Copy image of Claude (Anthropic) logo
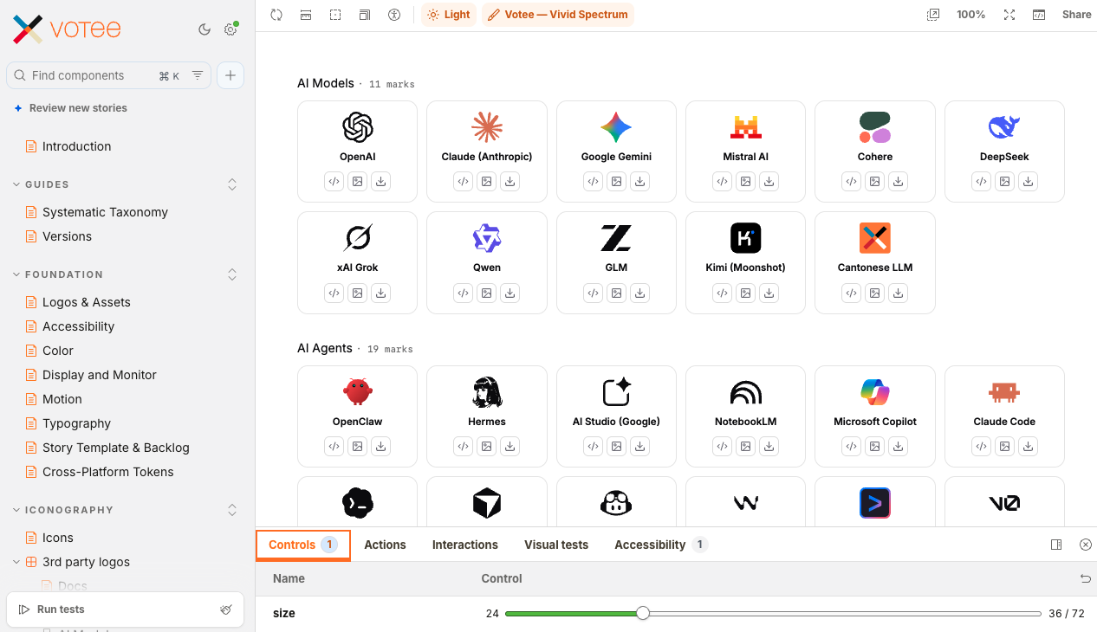Screen dimensions: 1097x632 point(487,182)
